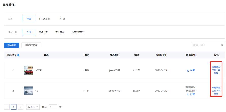Go to the previous page arrow

pyautogui.click(x=7, y=107)
